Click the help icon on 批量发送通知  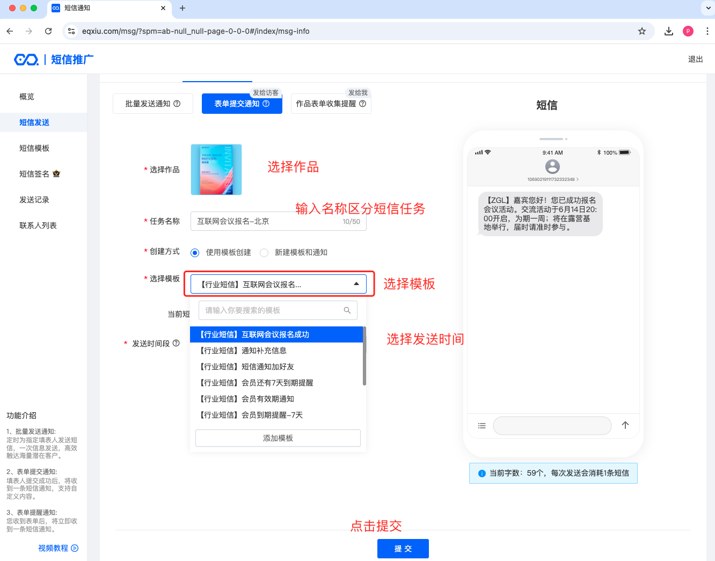tap(177, 104)
